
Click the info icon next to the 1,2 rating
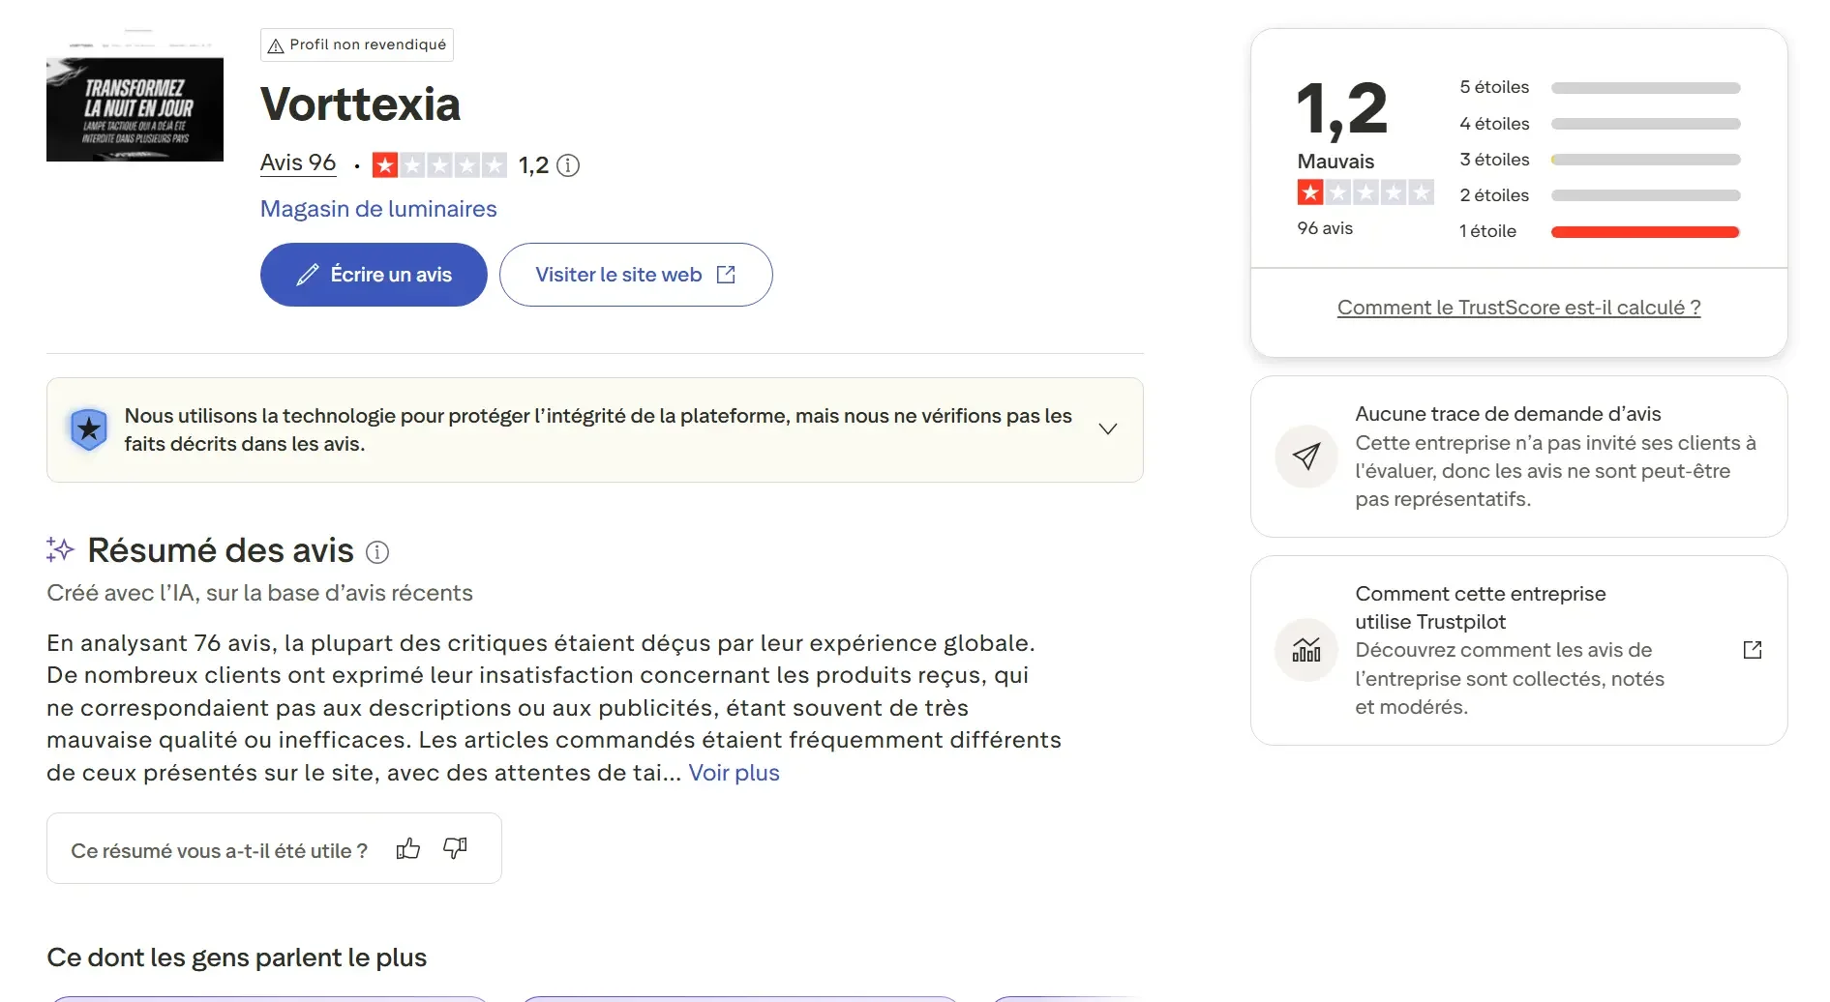[x=569, y=165]
